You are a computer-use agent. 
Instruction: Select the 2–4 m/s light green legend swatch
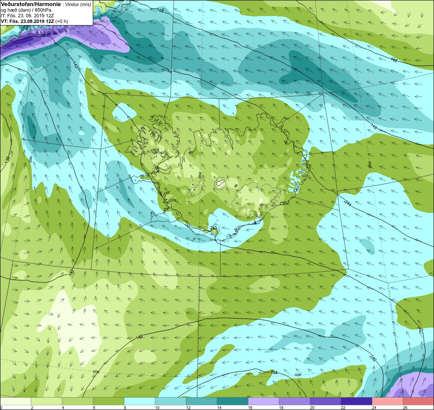point(46,401)
